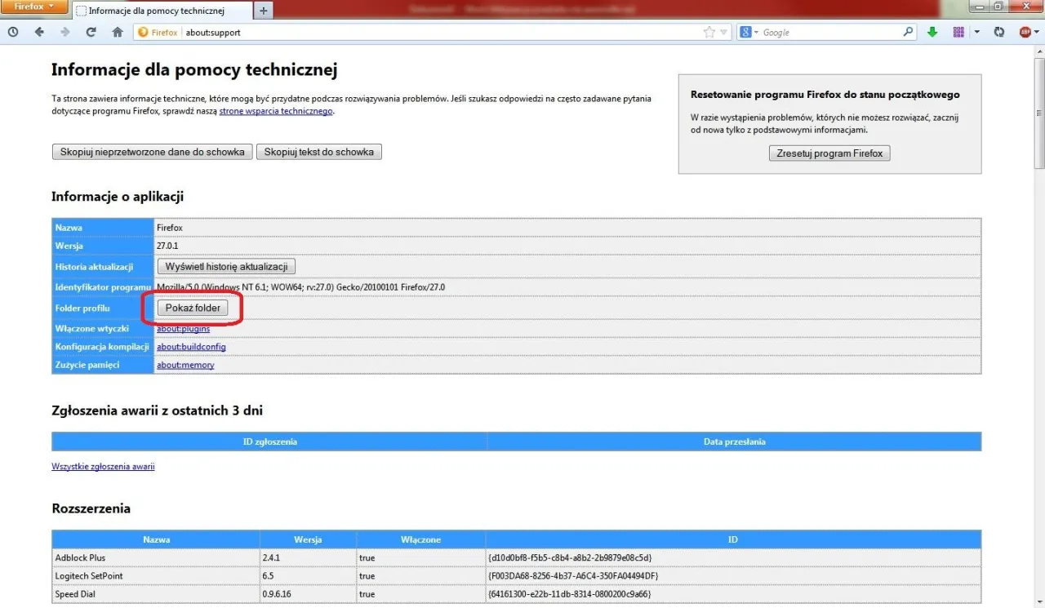Go to the home page
This screenshot has height=608, width=1045.
(117, 32)
